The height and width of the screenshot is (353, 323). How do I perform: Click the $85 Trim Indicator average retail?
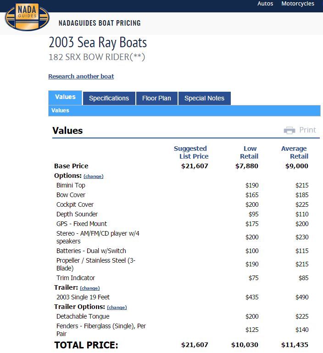(303, 278)
